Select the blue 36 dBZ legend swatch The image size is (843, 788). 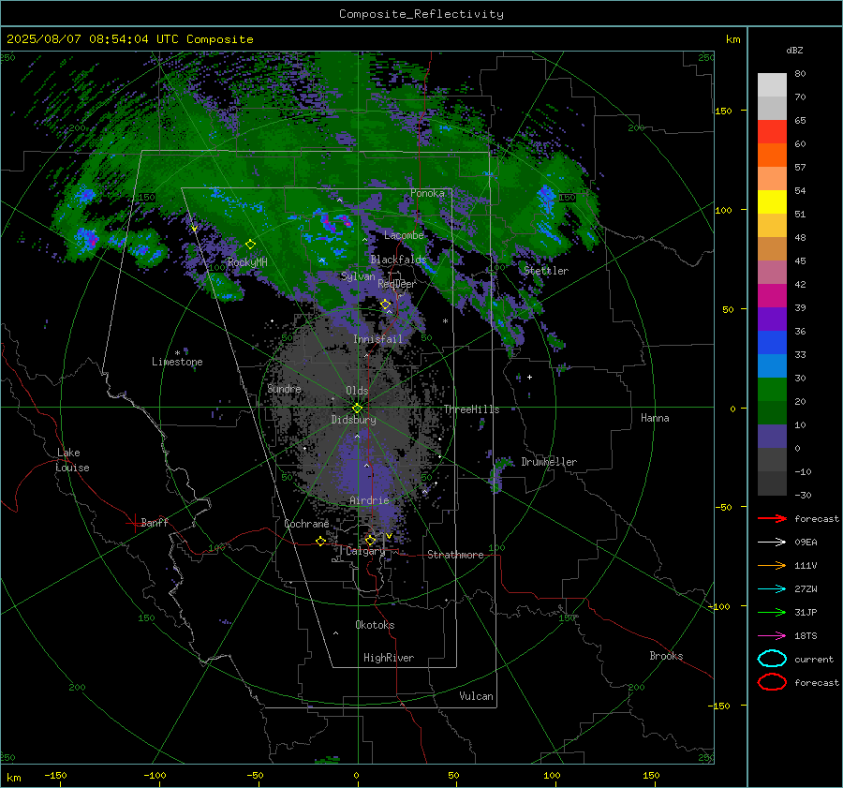point(772,343)
